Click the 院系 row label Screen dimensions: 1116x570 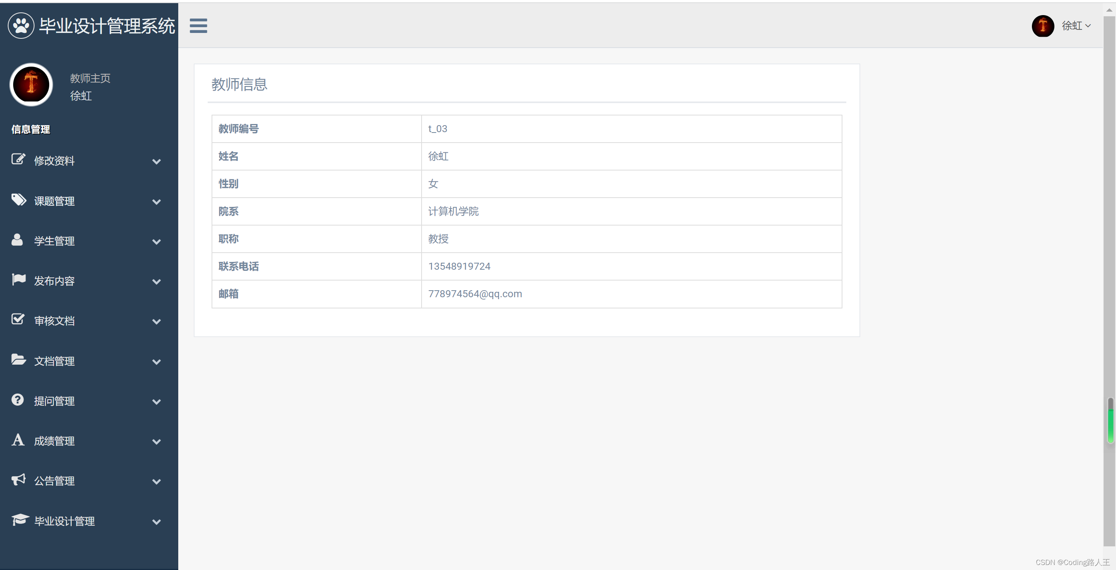pos(228,211)
